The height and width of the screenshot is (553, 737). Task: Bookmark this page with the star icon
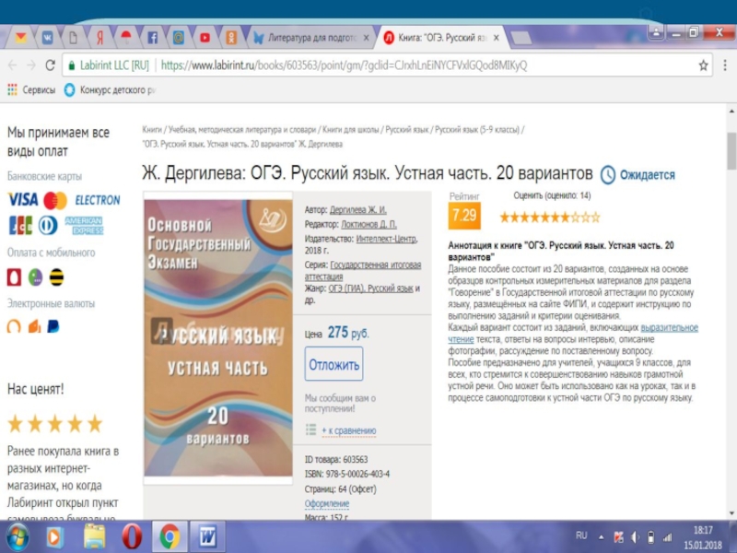click(x=703, y=66)
